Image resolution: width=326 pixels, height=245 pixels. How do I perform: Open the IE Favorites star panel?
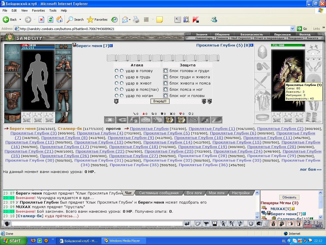[97, 20]
